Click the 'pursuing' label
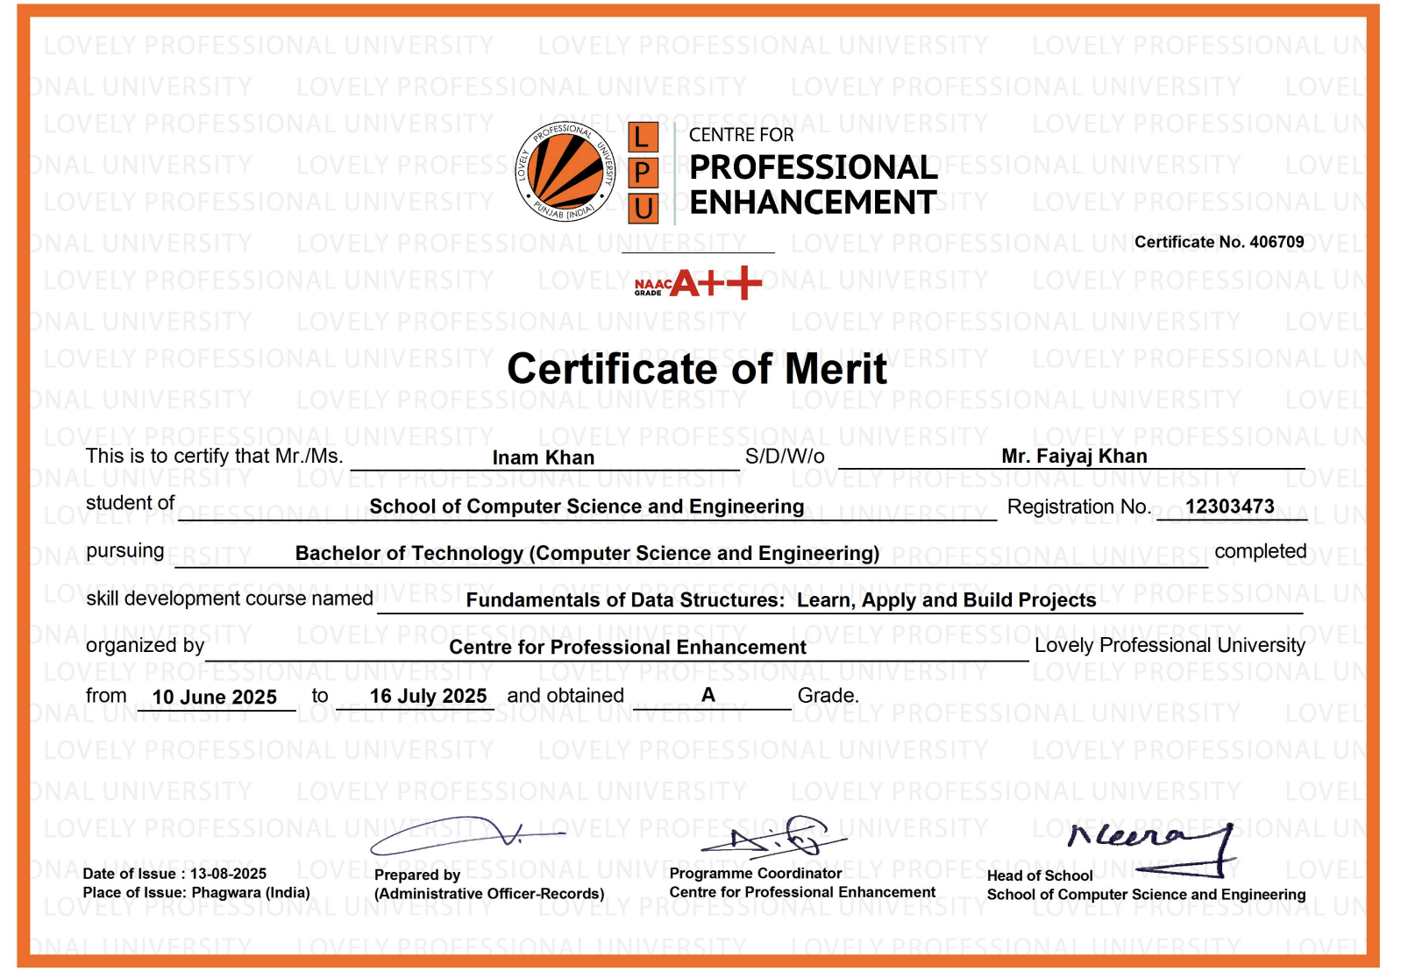The image size is (1401, 978). pyautogui.click(x=124, y=551)
